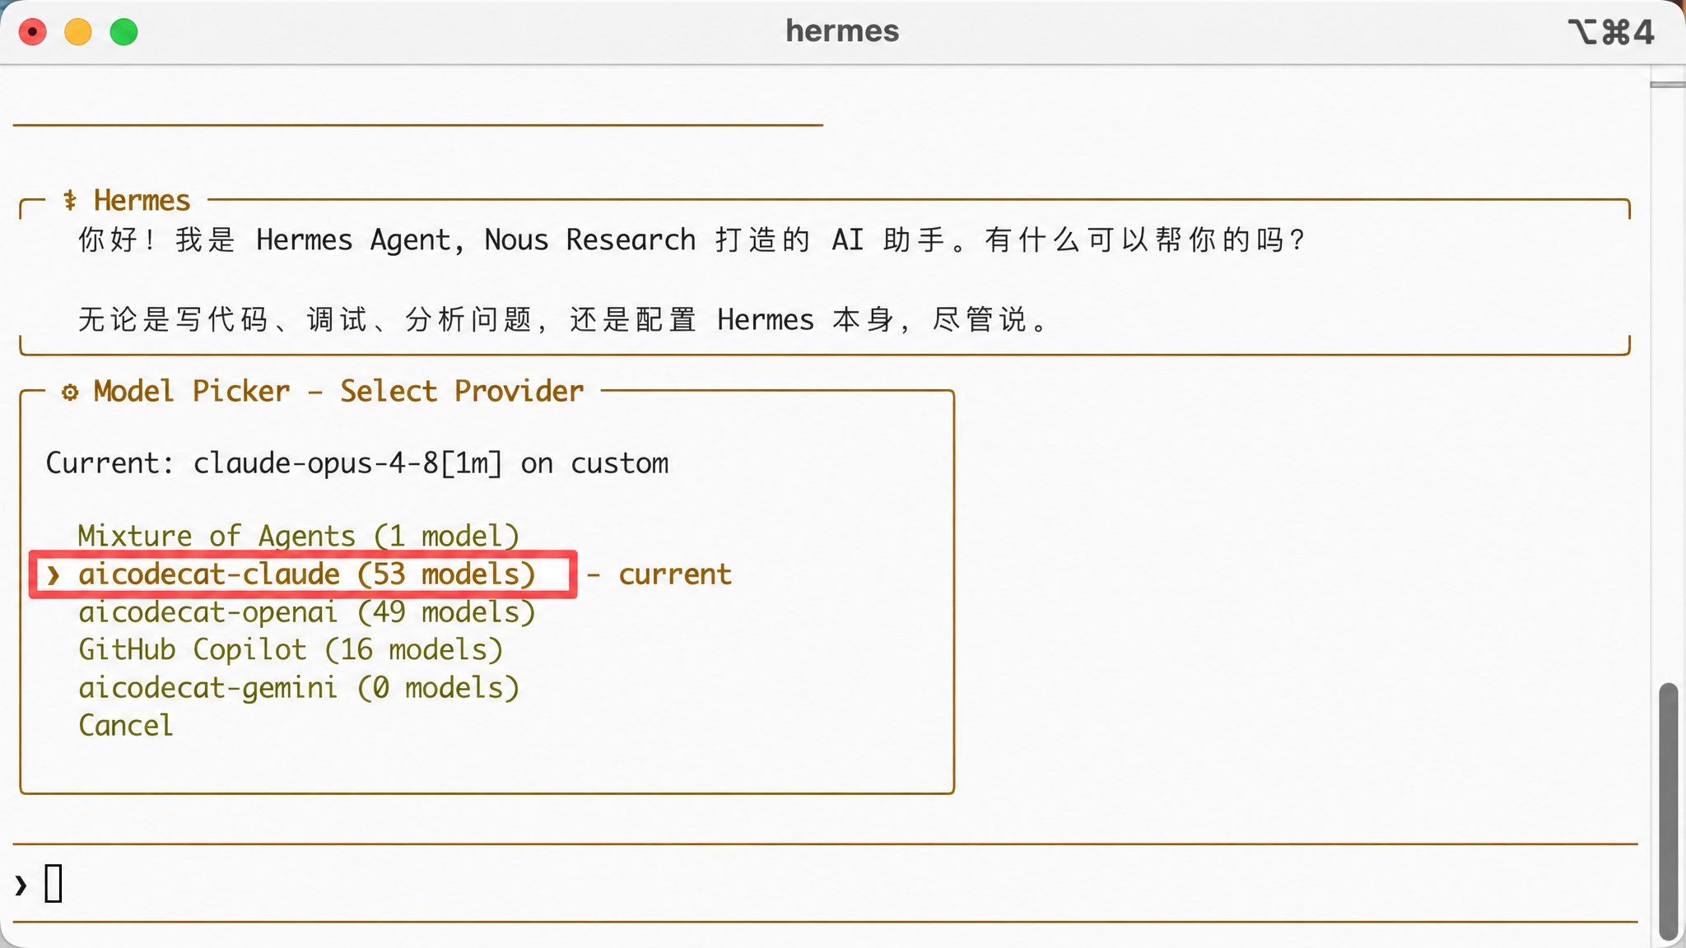Click the ⌥⌘4 shortcut indicator in title bar
This screenshot has height=948, width=1686.
coord(1610,32)
